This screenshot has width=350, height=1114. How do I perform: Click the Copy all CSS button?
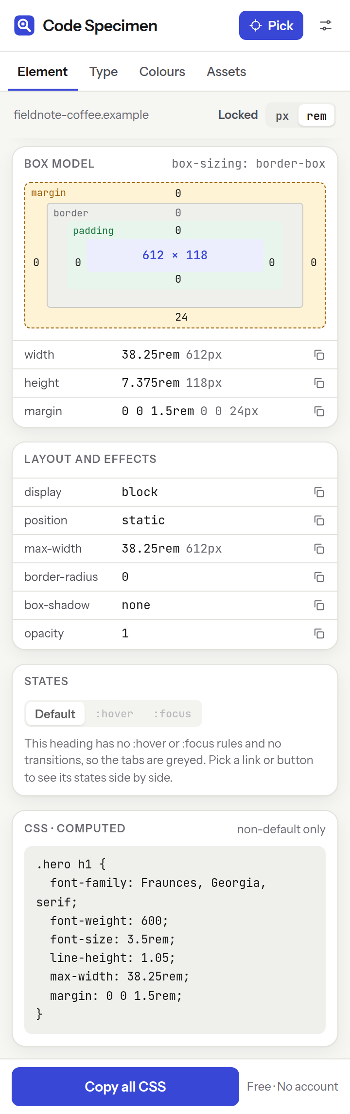click(125, 1087)
